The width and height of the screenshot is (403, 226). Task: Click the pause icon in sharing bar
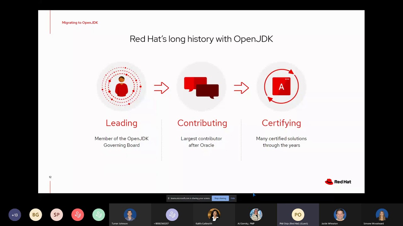coord(168,198)
